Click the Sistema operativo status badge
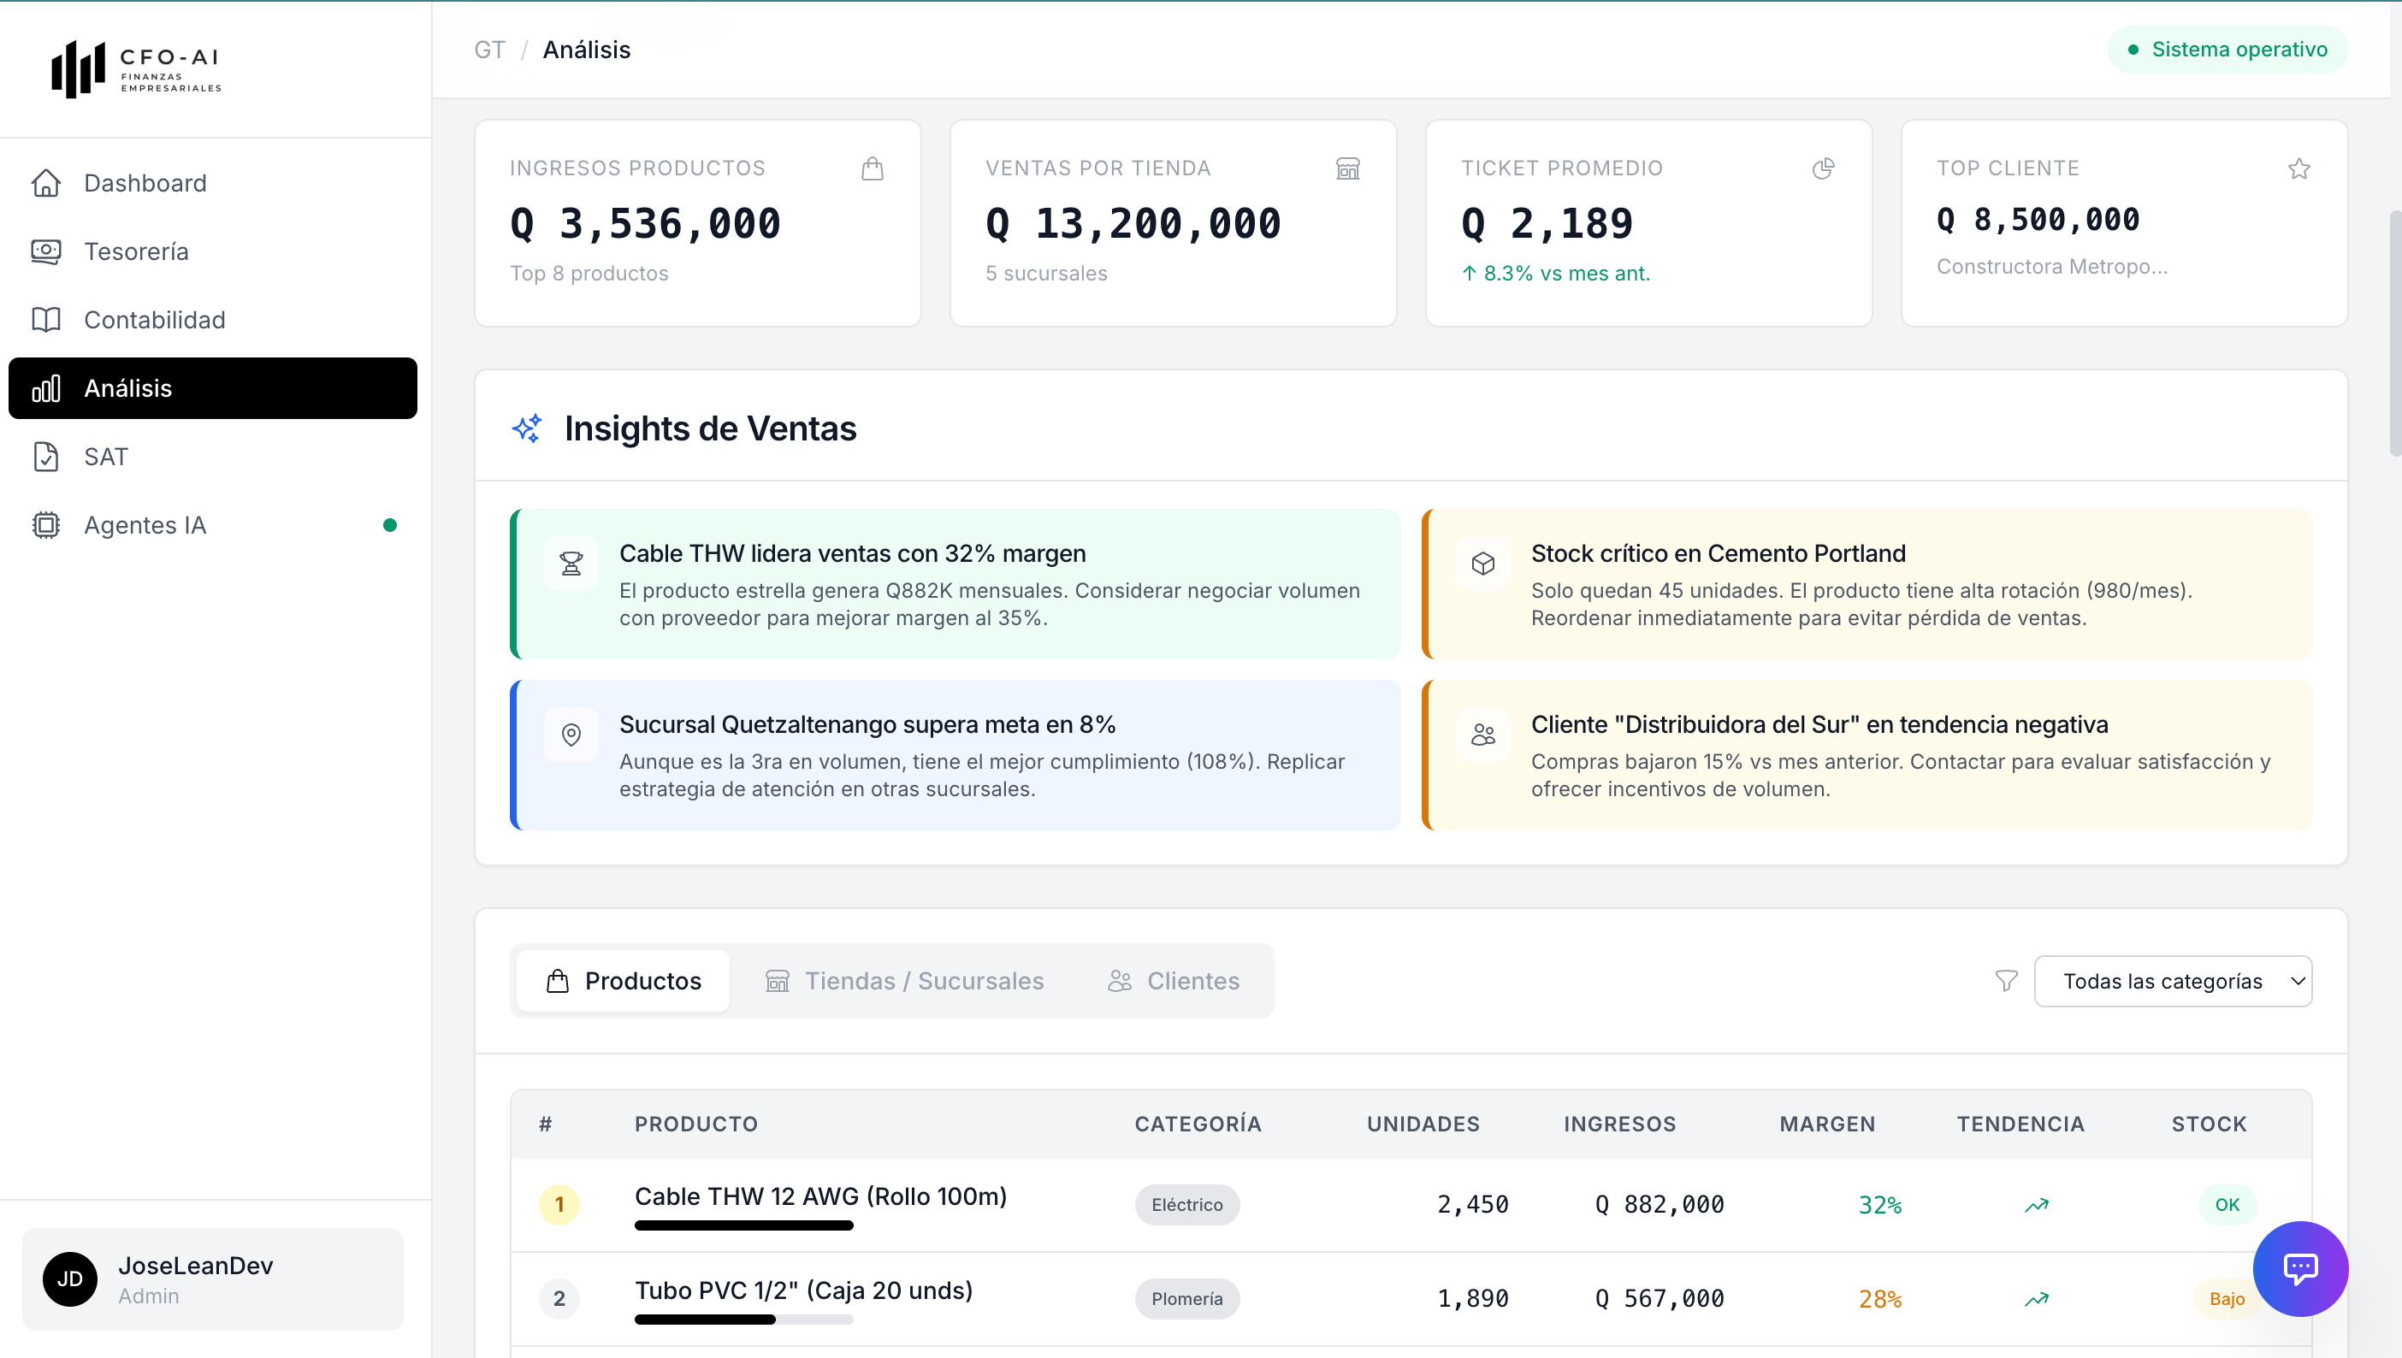The height and width of the screenshot is (1358, 2402). [x=2227, y=50]
